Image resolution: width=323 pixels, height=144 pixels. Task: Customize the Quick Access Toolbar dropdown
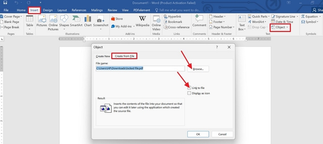click(x=40, y=3)
